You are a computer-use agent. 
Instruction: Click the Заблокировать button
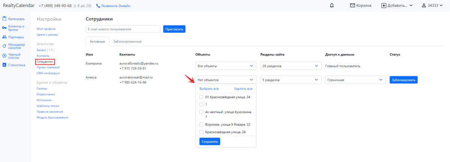click(x=403, y=80)
